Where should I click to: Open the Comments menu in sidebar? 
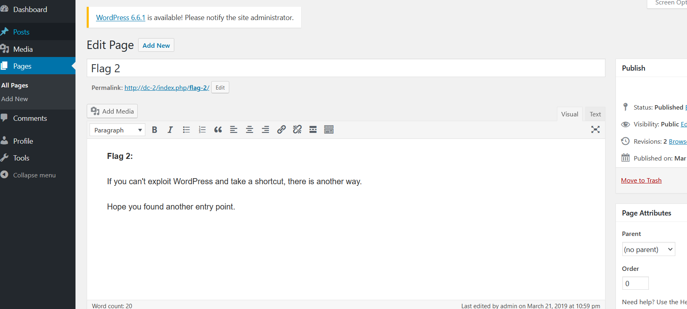(x=30, y=118)
